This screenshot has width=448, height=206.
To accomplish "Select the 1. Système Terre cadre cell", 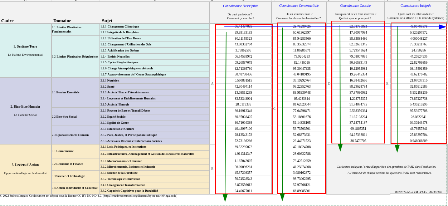I will [25, 46].
